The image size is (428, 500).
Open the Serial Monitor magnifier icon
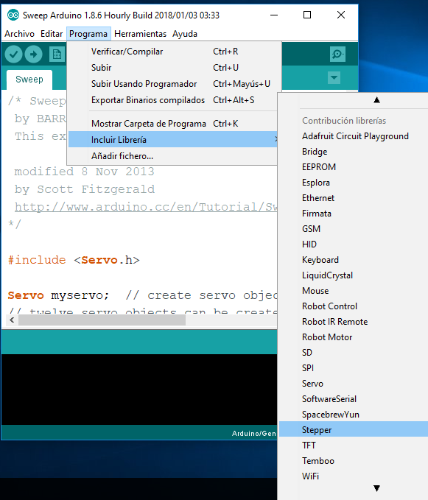(337, 54)
